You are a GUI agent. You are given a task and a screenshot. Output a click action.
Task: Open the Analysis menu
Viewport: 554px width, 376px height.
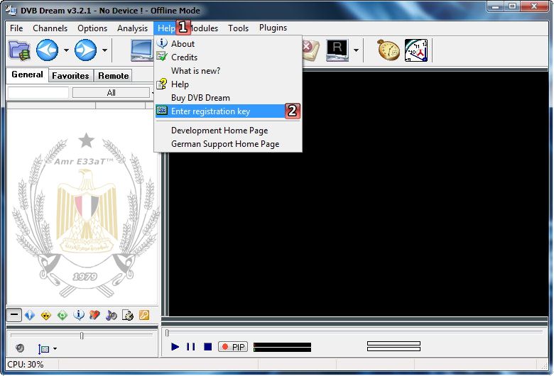pos(133,28)
